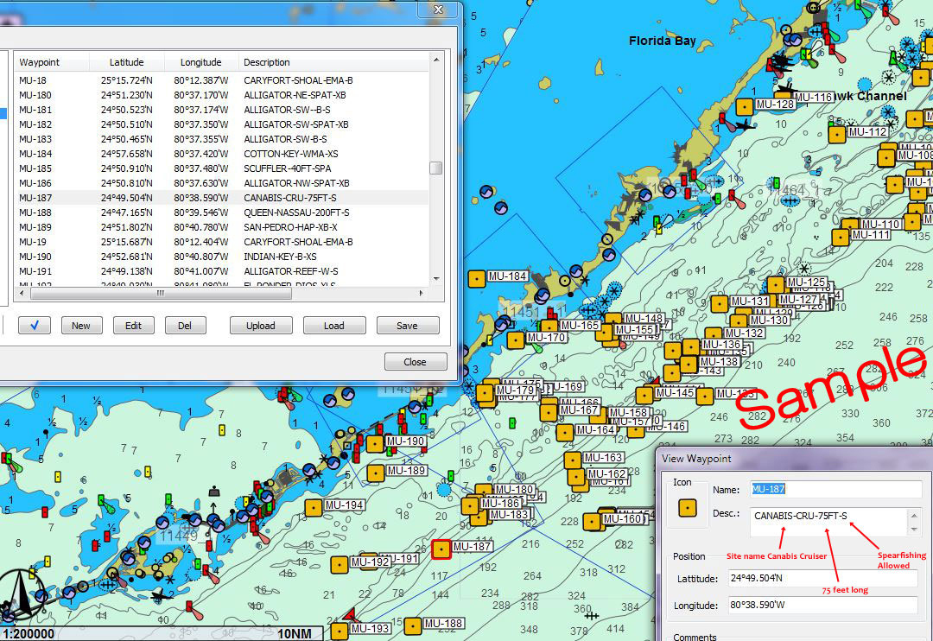
Task: Sort list by Latitude column header
Action: click(126, 62)
